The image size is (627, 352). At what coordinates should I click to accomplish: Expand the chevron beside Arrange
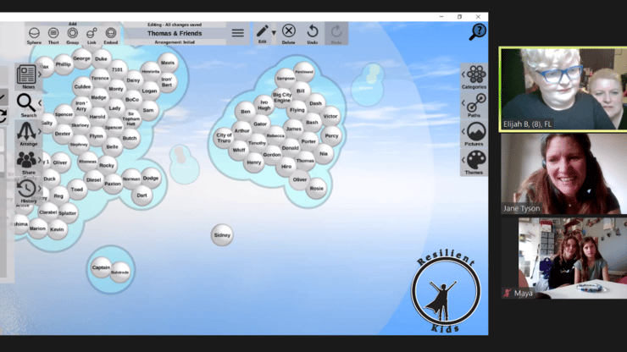point(40,131)
